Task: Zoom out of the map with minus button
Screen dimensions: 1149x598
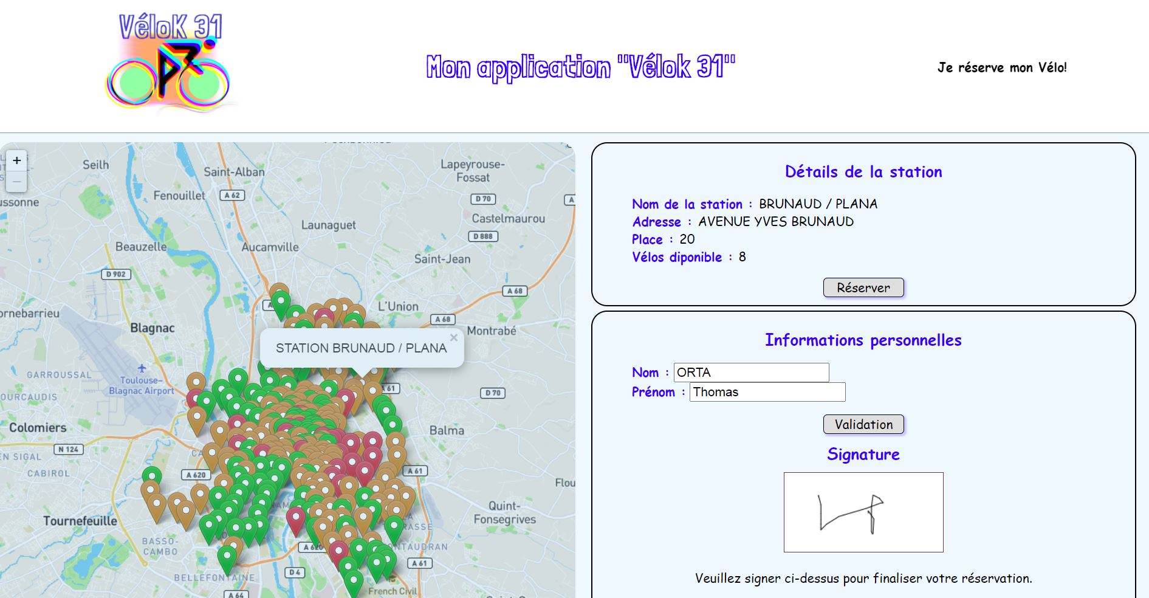Action: (17, 181)
